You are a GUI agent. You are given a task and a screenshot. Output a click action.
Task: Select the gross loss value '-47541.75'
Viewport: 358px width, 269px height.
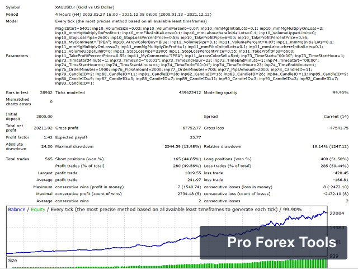(338, 128)
